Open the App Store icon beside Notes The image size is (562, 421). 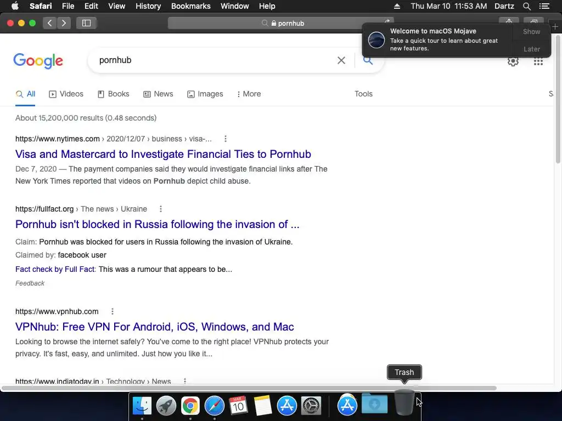(x=286, y=406)
